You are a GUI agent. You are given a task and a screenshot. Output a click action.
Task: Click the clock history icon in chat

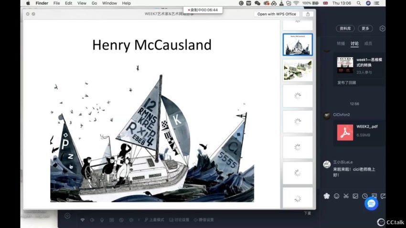click(x=364, y=196)
